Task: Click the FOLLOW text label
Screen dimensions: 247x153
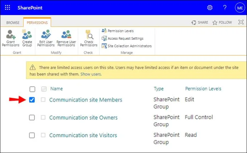Action: click(225, 22)
